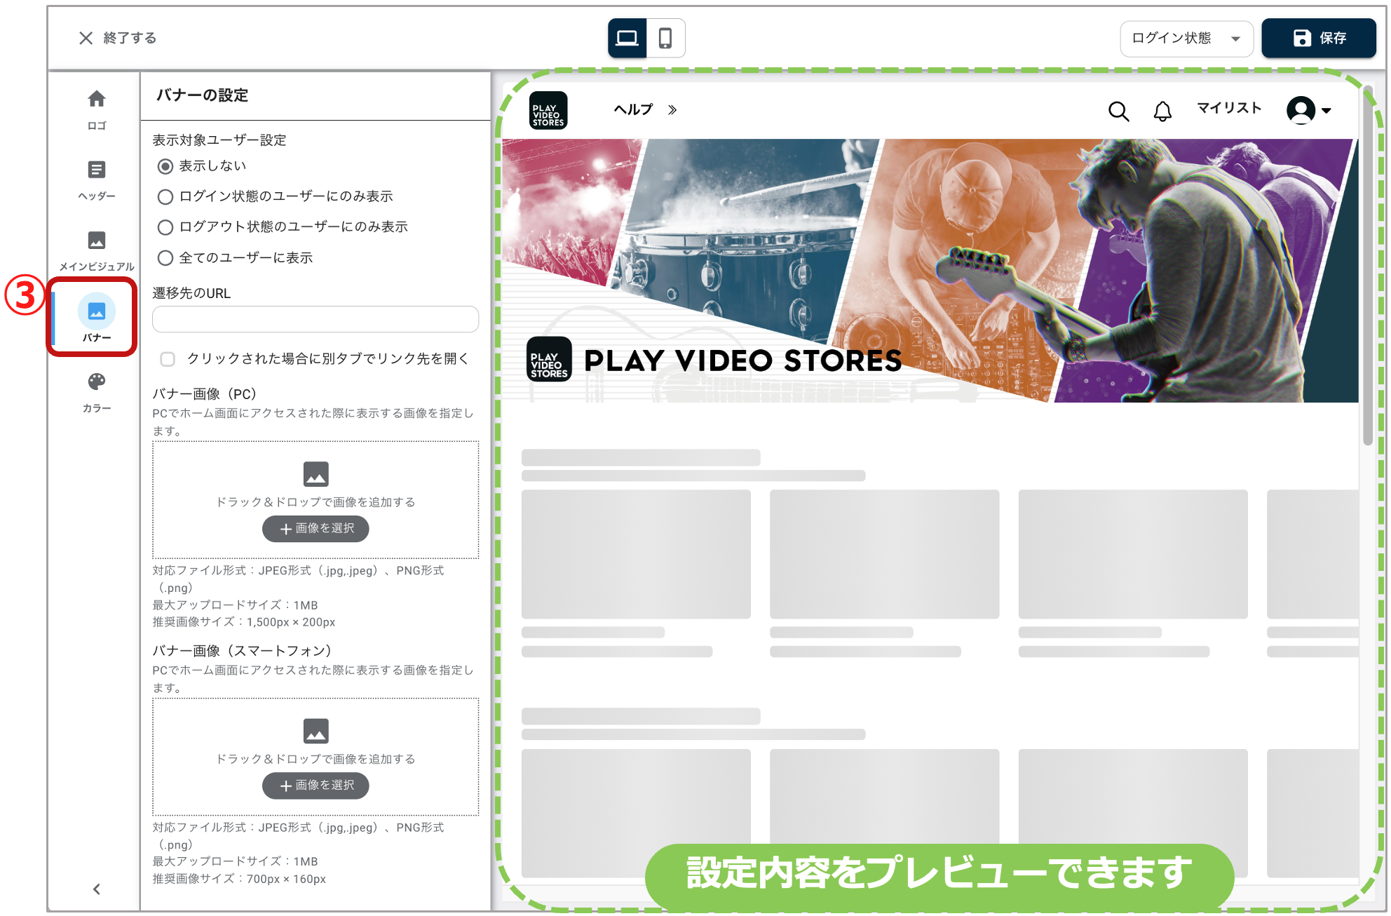This screenshot has width=1391, height=916.
Task: Click the image icon in smartphone banner drop zone
Action: [315, 731]
